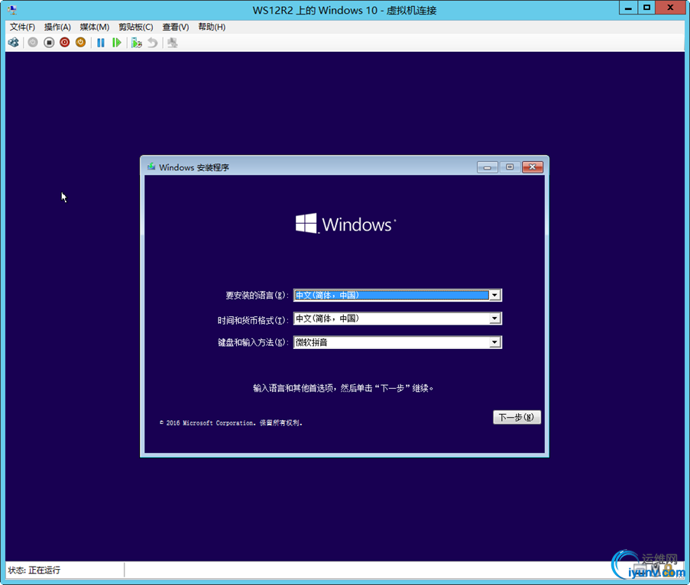Screen dimensions: 690x585
Task: Open the 查看(V) menu
Action: click(x=176, y=27)
